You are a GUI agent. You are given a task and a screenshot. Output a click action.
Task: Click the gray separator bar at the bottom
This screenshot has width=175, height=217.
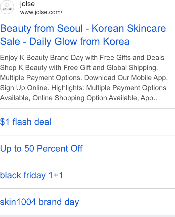[x=87, y=216]
